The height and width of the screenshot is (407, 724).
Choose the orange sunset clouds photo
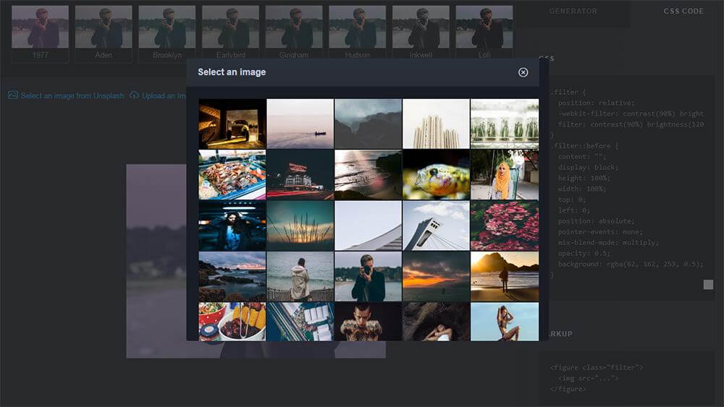(x=436, y=277)
